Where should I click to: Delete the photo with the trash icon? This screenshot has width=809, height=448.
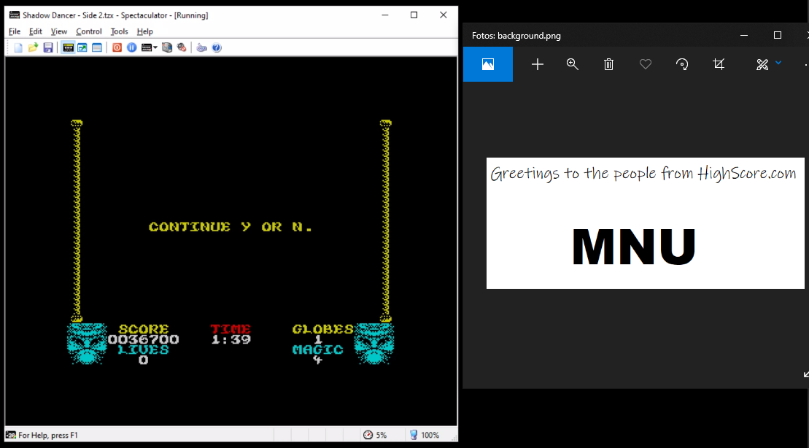(x=609, y=64)
